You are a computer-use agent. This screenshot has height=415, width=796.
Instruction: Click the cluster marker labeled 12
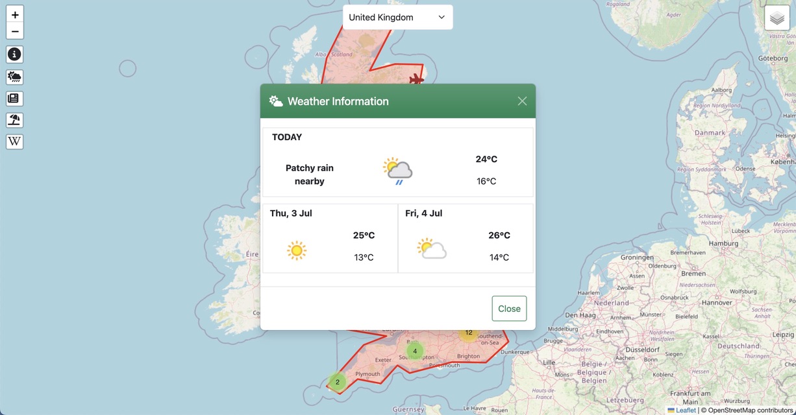click(468, 333)
